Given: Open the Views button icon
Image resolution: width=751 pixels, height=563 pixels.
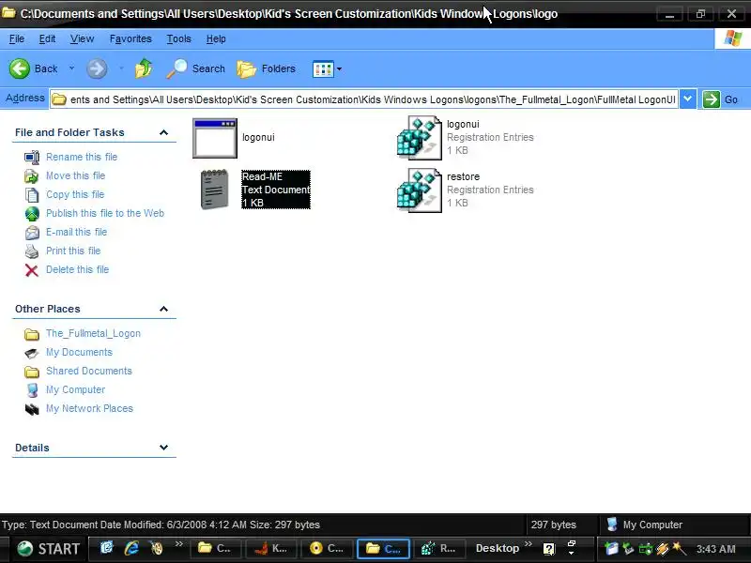Looking at the screenshot, I should (x=323, y=68).
